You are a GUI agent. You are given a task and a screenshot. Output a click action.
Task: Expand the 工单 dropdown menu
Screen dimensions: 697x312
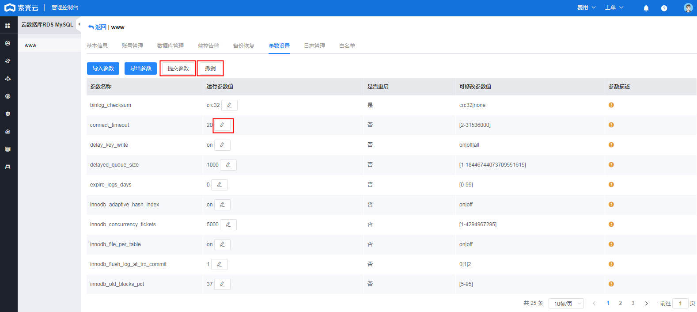tap(614, 8)
